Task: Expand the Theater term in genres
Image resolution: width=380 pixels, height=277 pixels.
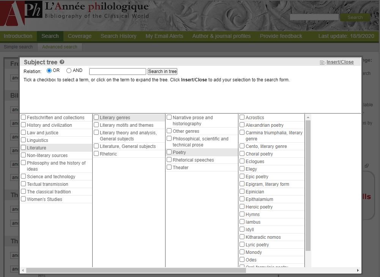Action: (x=181, y=168)
